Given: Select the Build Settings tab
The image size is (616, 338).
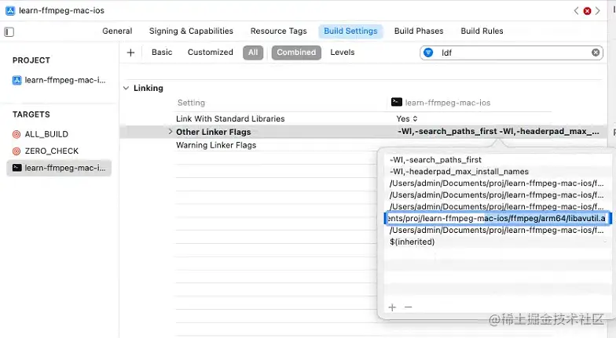Looking at the screenshot, I should pos(350,31).
